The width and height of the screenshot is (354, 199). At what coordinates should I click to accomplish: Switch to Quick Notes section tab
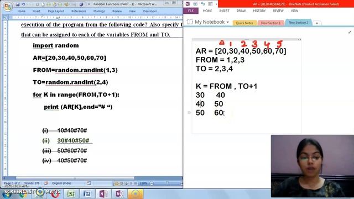[x=244, y=23]
